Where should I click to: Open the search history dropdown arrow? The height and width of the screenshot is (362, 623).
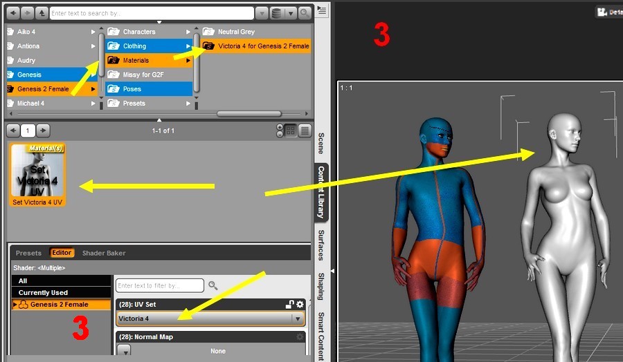pos(262,13)
